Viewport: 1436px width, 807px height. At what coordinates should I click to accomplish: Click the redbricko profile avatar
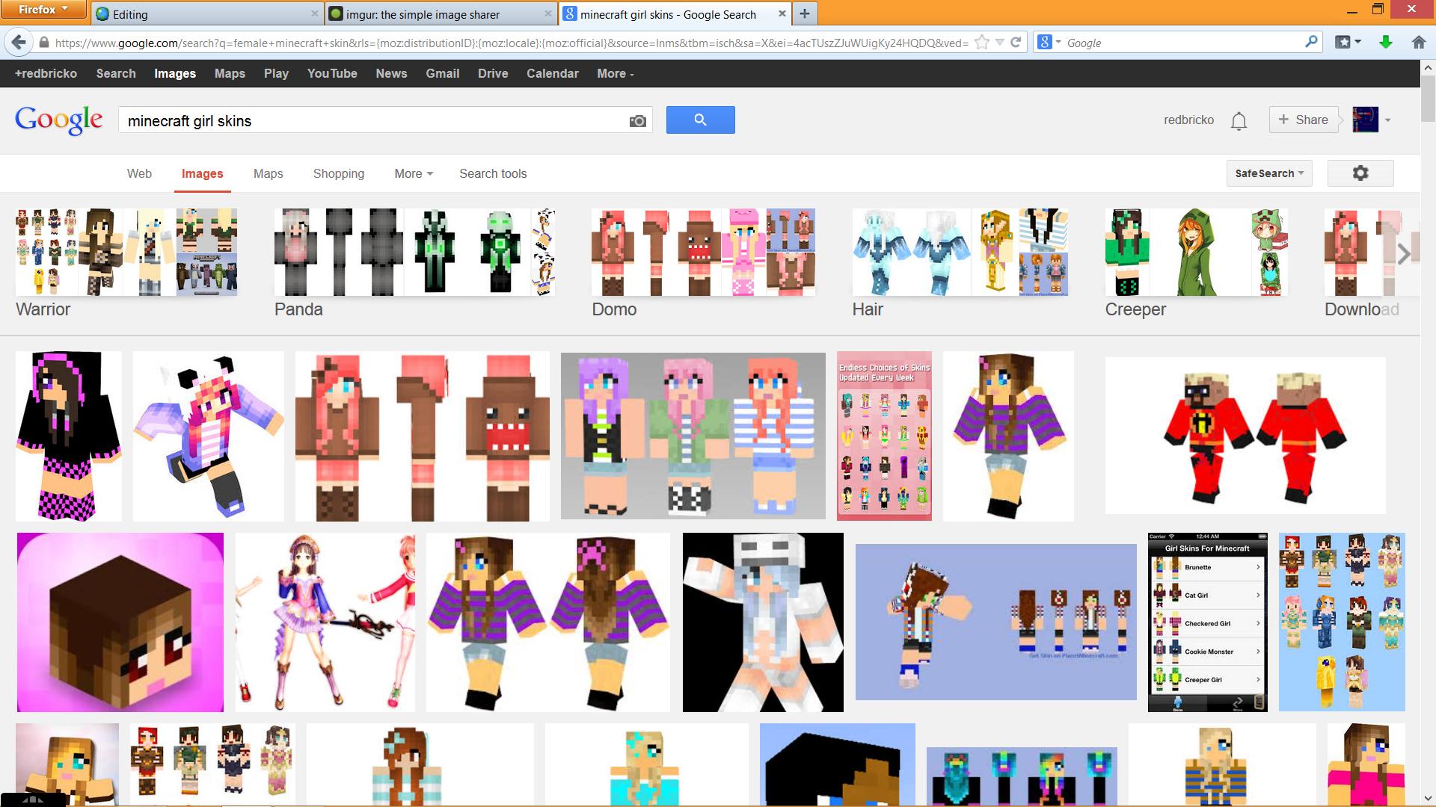click(x=1366, y=120)
